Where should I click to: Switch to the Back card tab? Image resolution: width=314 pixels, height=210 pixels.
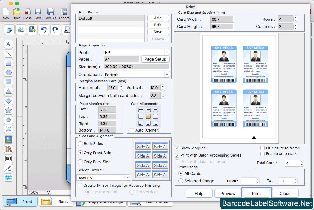pyautogui.click(x=56, y=202)
